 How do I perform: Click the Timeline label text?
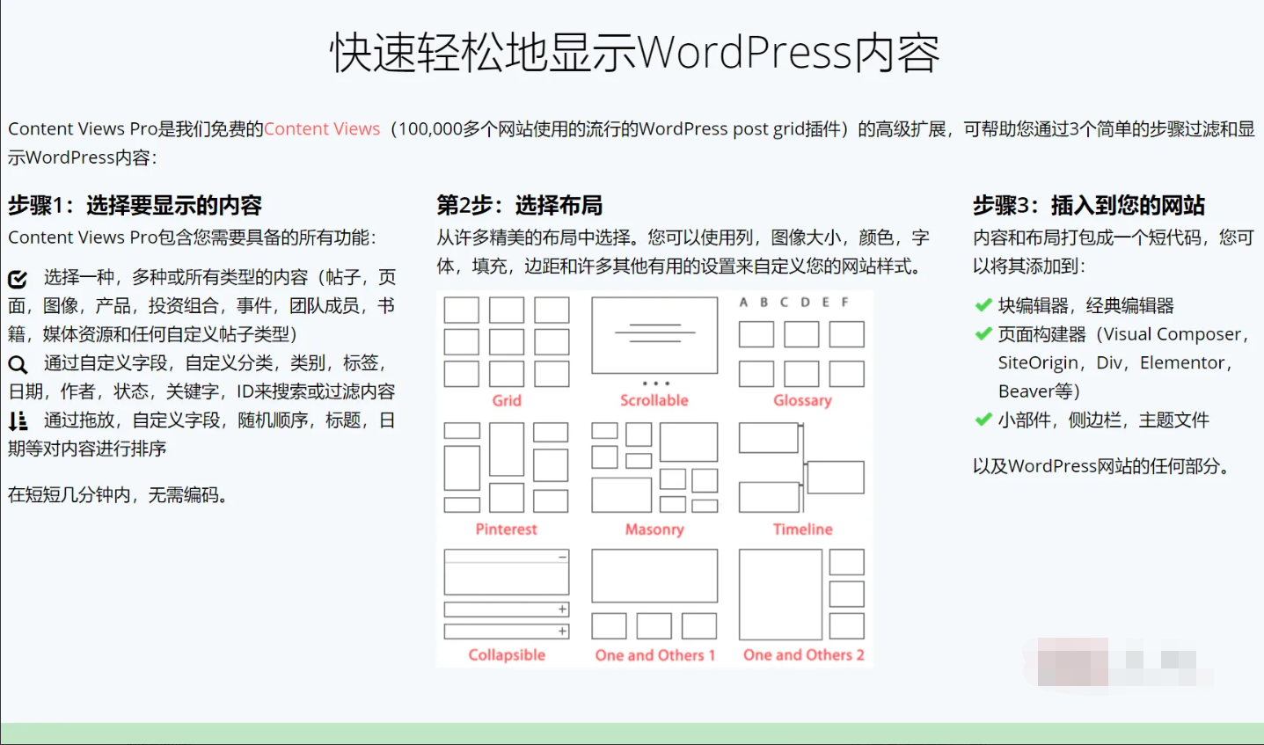click(x=802, y=530)
